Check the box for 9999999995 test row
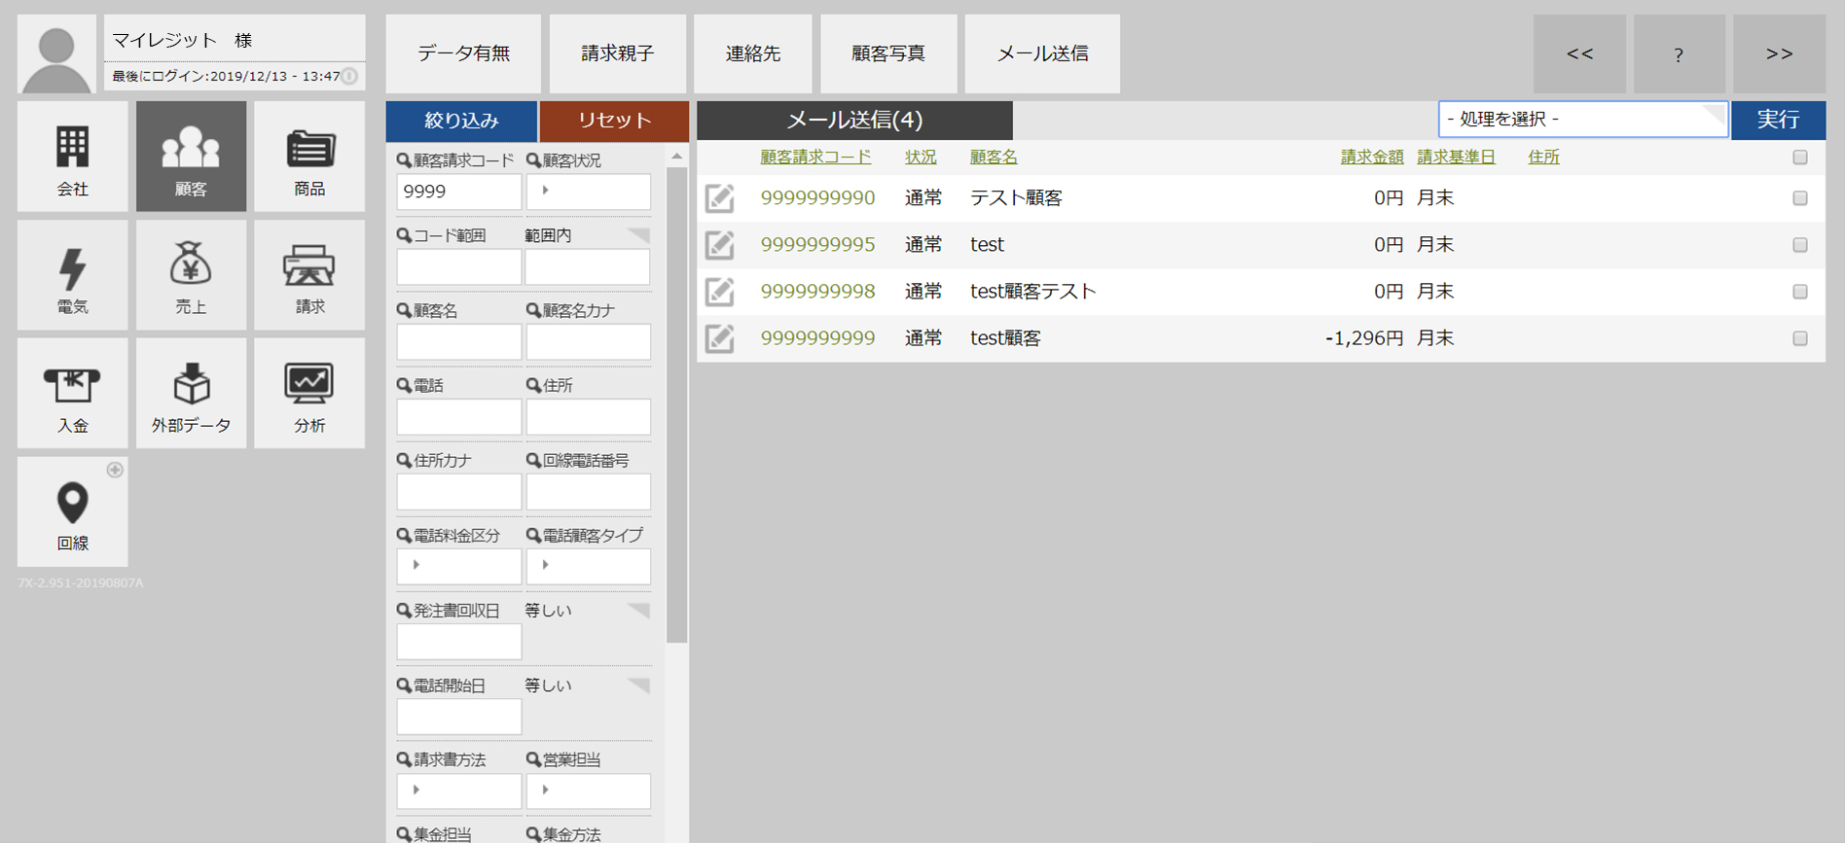The width and height of the screenshot is (1845, 843). coord(1800,245)
